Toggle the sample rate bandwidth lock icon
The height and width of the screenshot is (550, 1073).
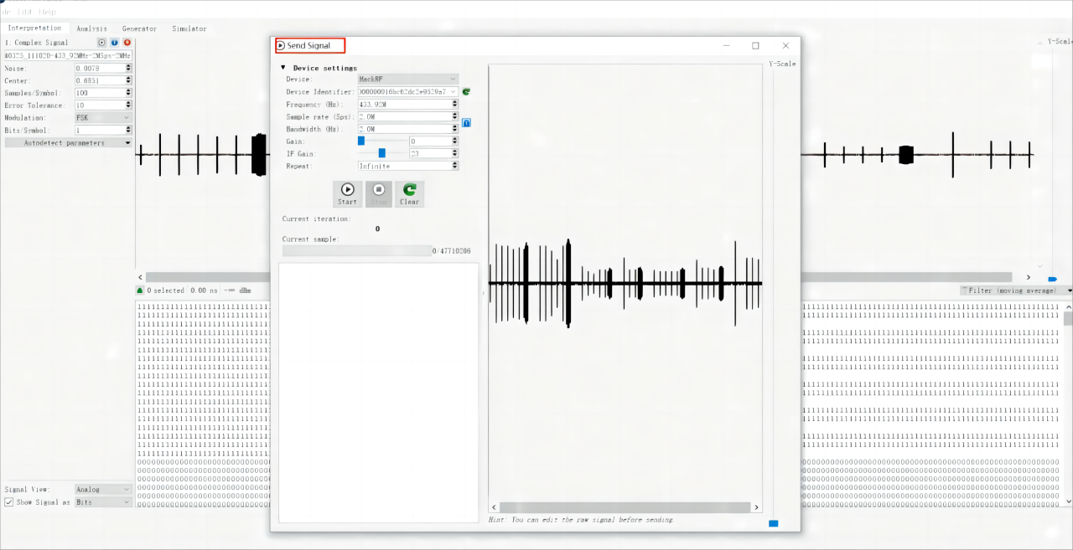coord(466,123)
